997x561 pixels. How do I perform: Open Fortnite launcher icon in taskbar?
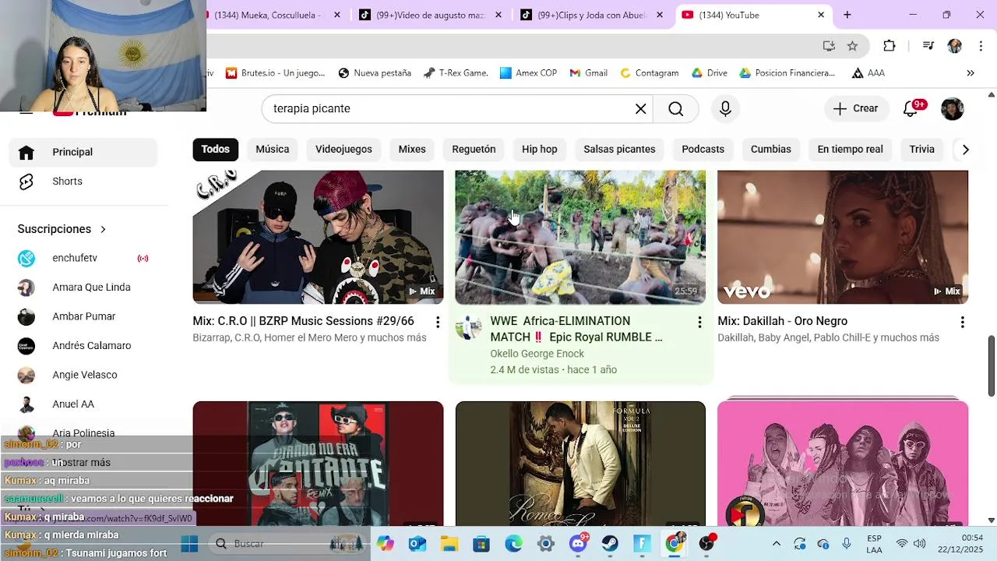click(642, 543)
